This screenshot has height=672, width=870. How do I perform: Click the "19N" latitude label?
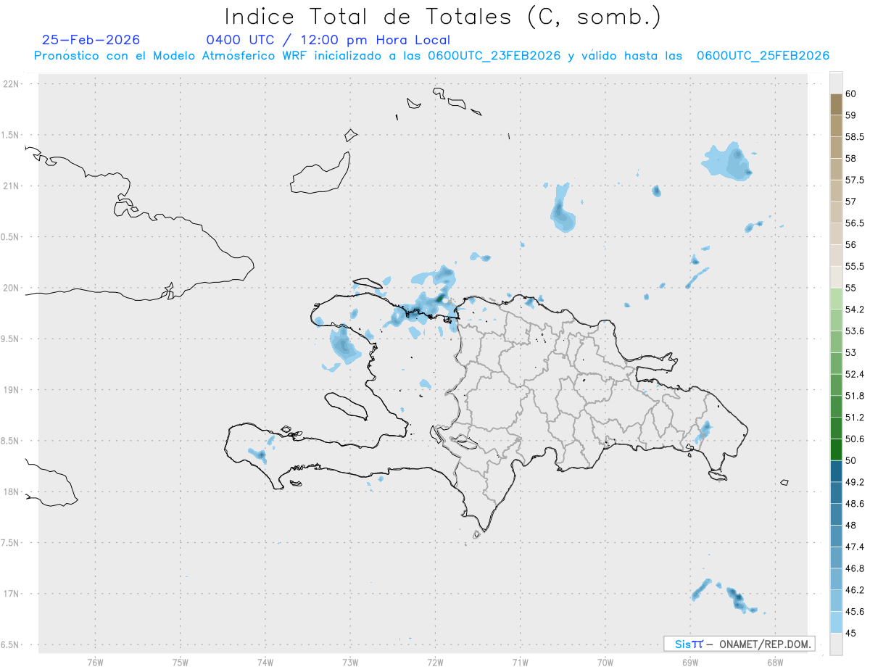pyautogui.click(x=12, y=390)
